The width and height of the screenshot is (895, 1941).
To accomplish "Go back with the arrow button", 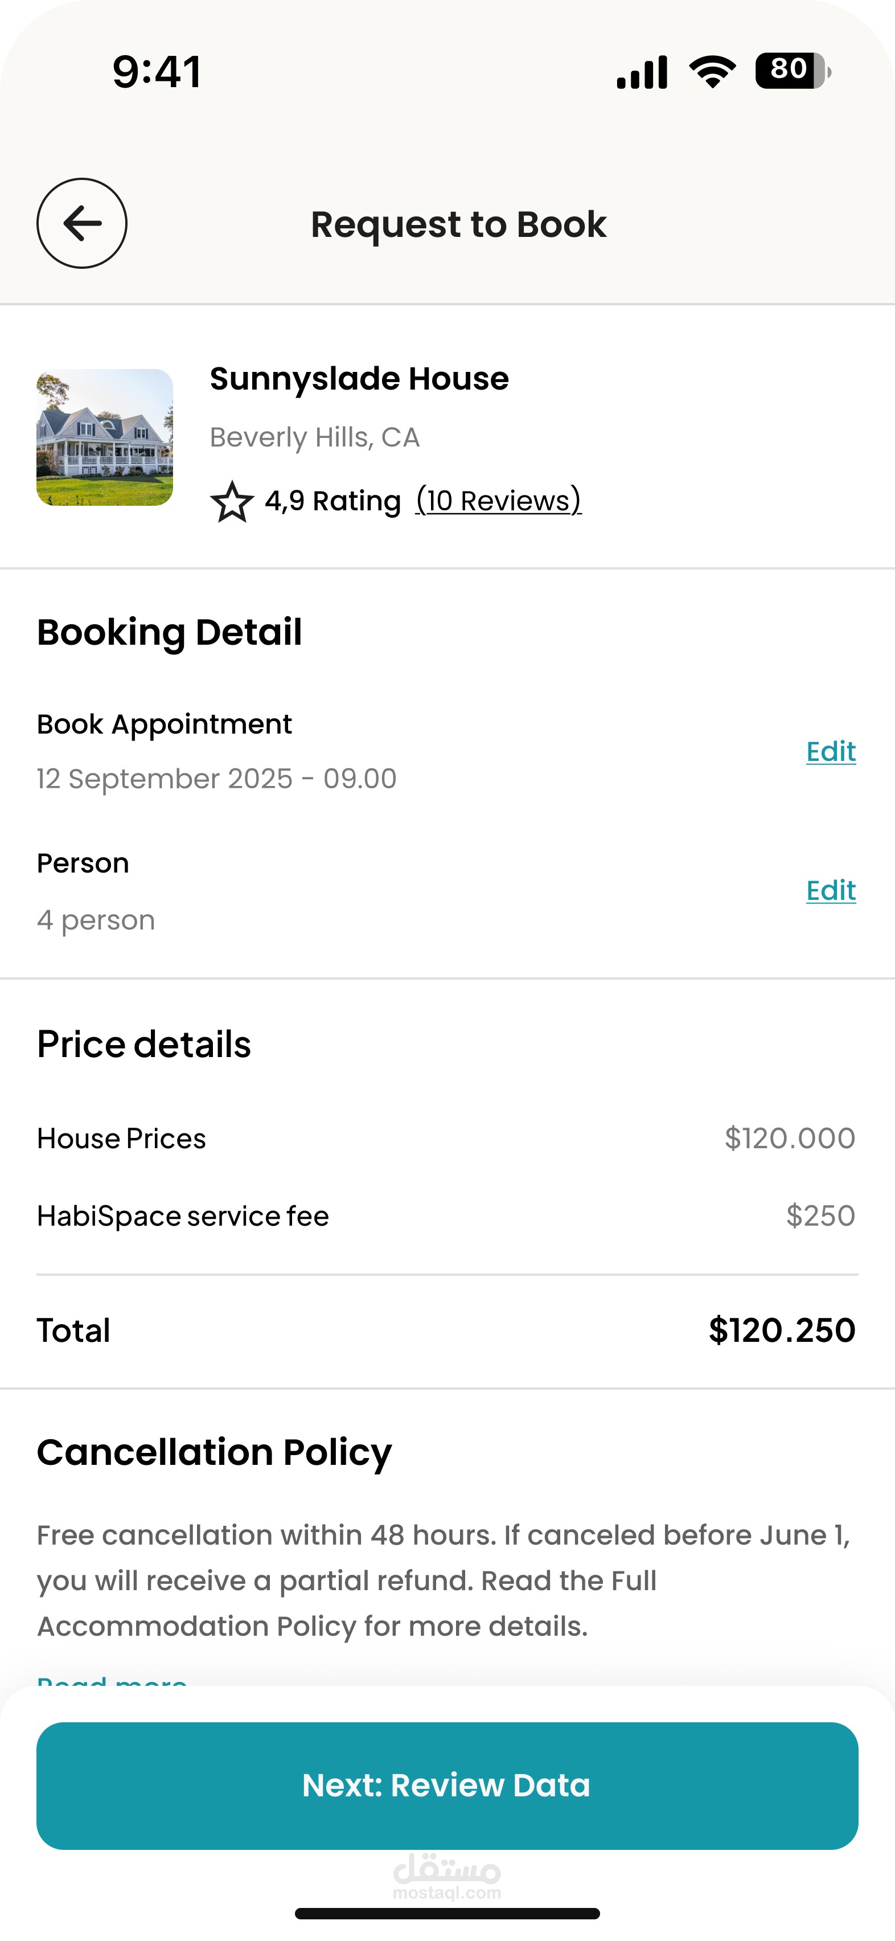I will [x=81, y=223].
